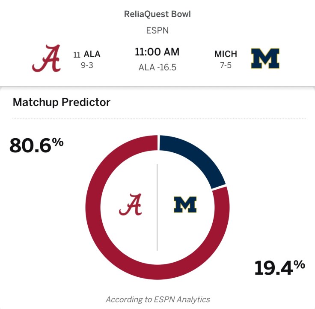Click the Michigan logo inside the donut chart
The image size is (315, 309).
point(185,205)
